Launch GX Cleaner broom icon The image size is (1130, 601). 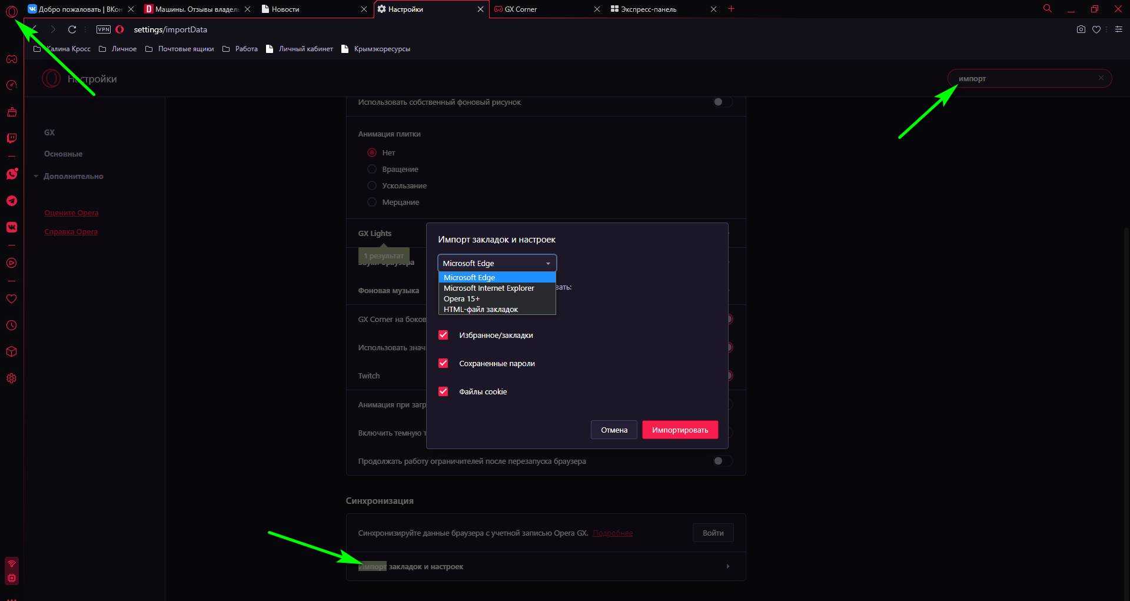coord(12,112)
